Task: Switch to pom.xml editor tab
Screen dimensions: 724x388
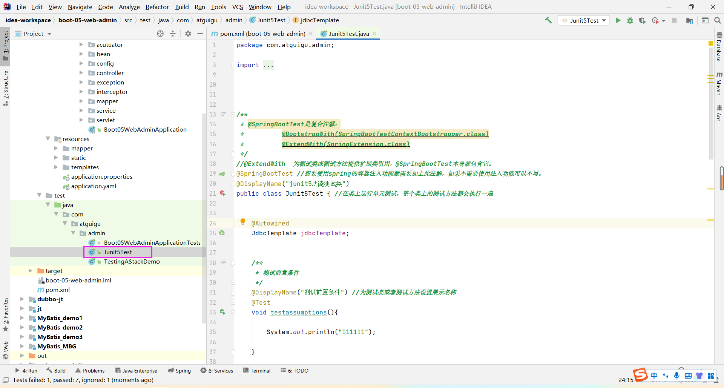Action: [262, 34]
